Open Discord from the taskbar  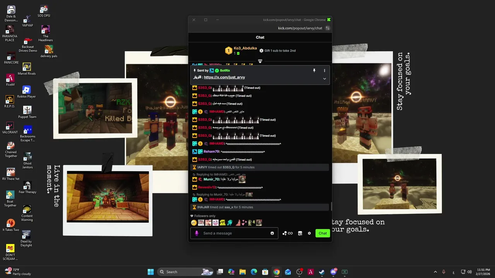(333, 272)
